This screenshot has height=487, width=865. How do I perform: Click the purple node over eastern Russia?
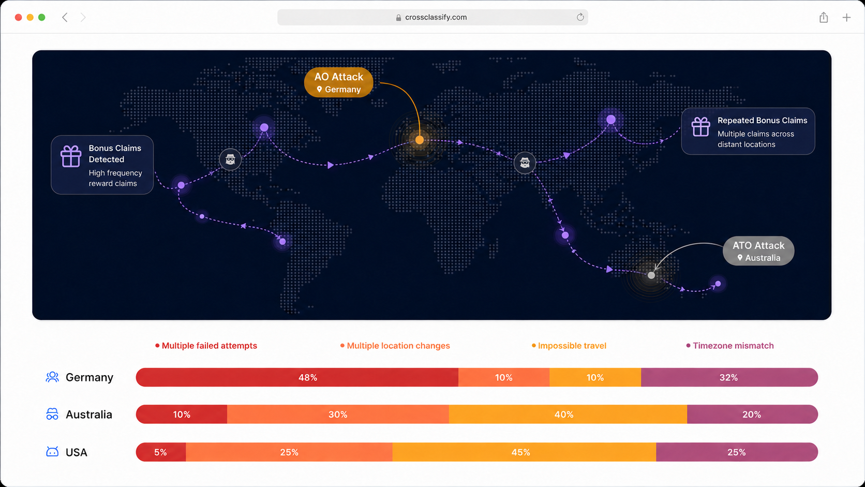(611, 120)
